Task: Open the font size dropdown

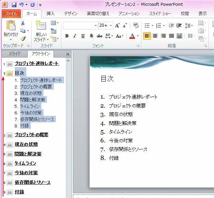Action: point(111,26)
